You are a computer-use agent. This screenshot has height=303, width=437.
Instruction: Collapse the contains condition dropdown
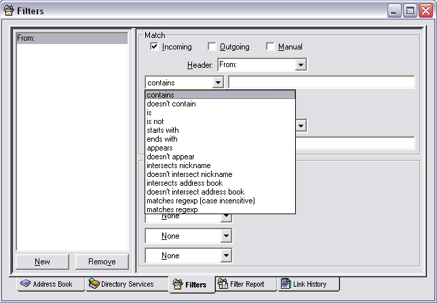point(217,83)
